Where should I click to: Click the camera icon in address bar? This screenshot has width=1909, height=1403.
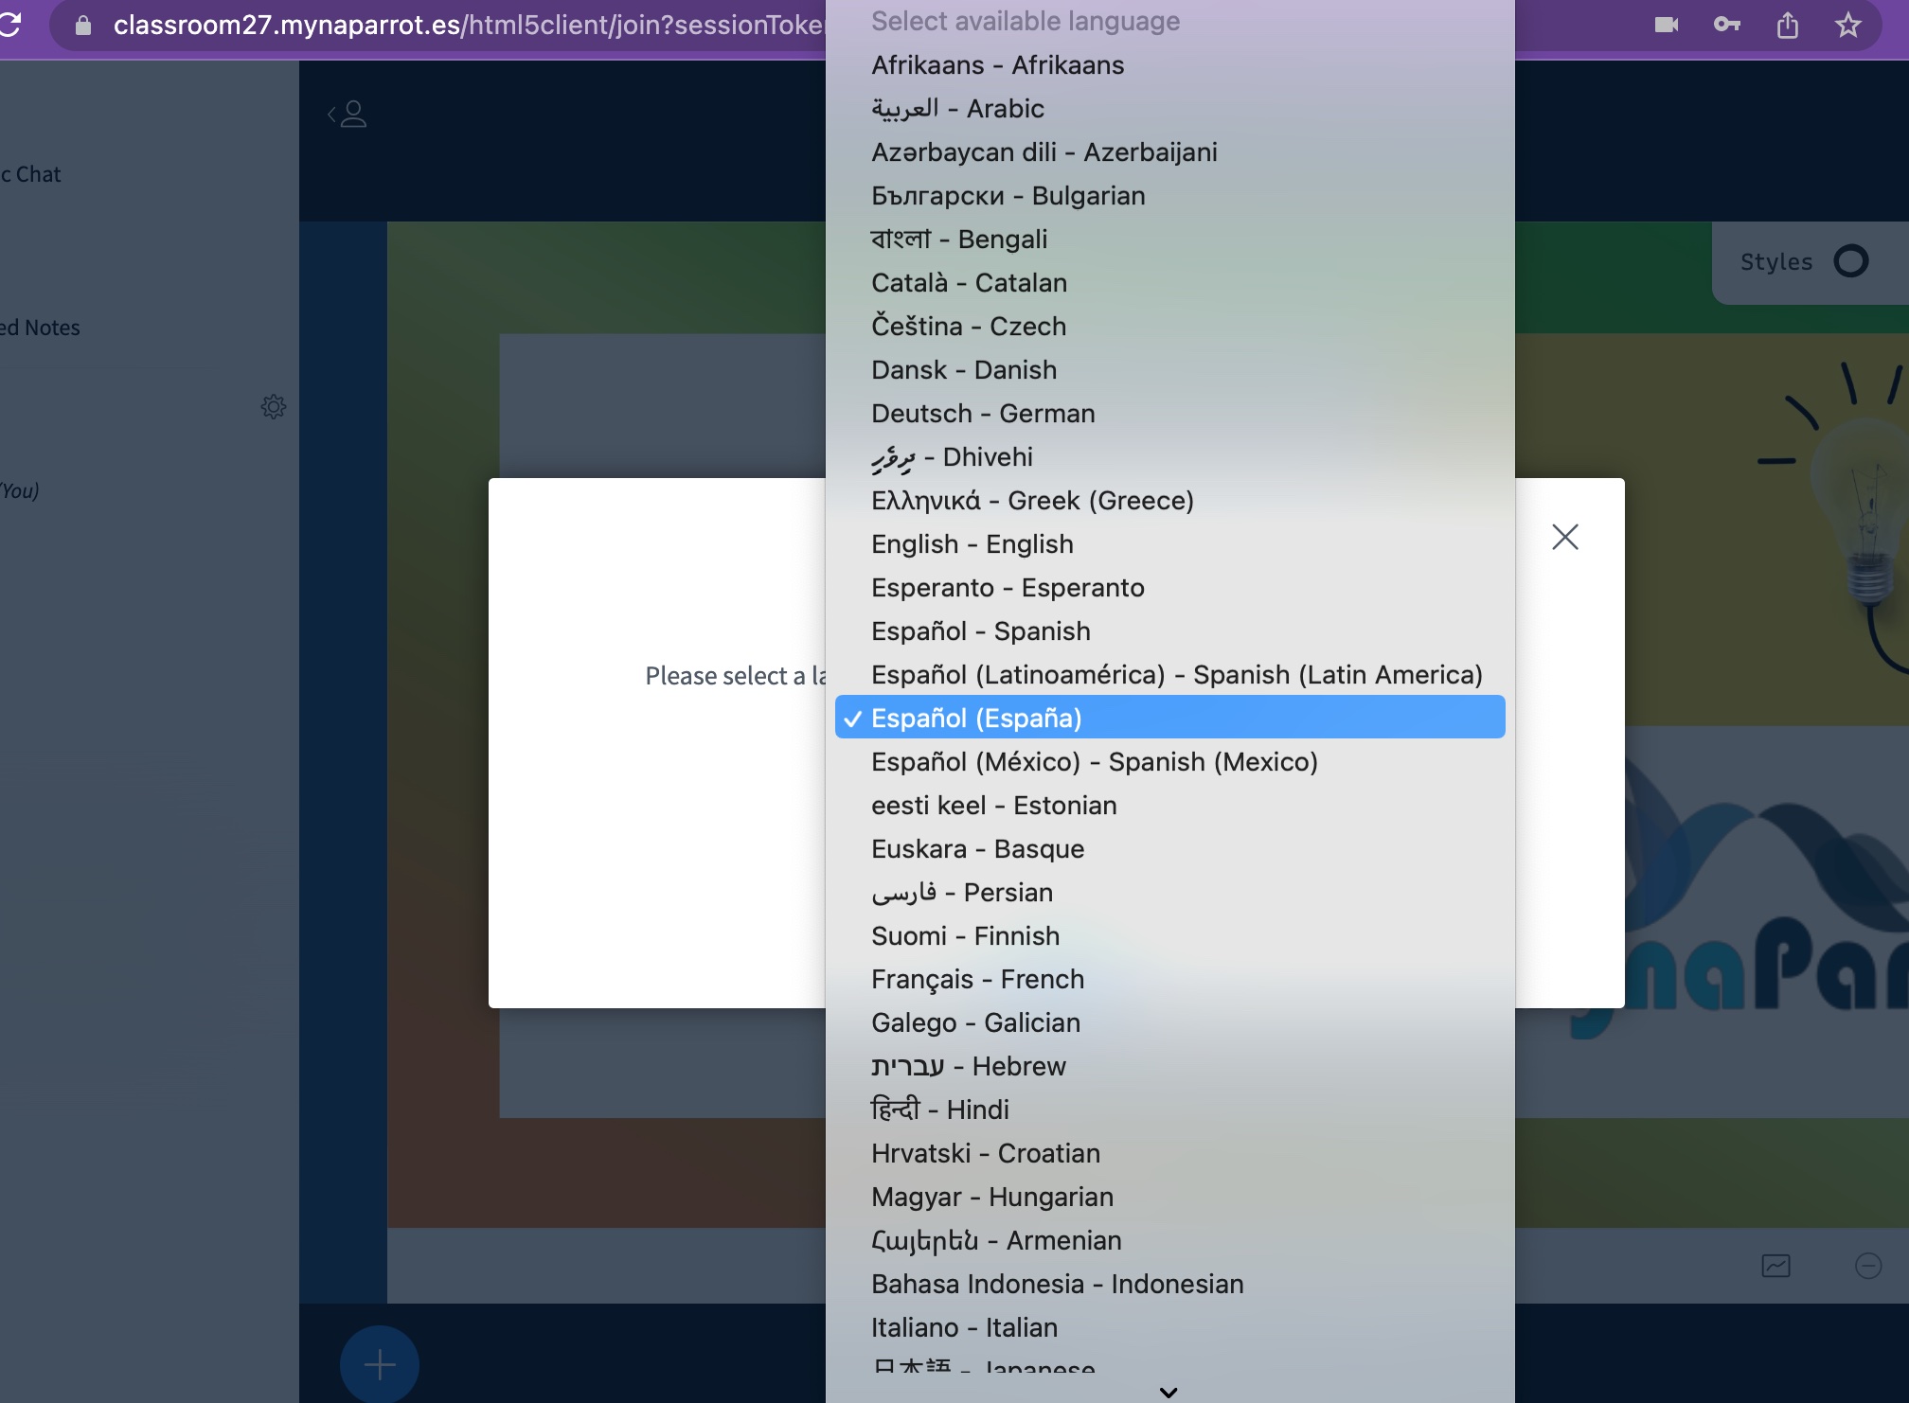click(x=1667, y=25)
